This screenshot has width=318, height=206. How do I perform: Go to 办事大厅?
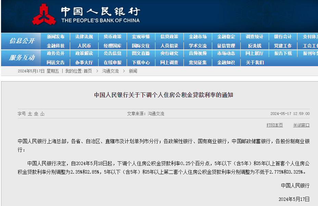point(84,62)
